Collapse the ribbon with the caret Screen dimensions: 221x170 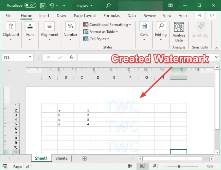(216, 48)
